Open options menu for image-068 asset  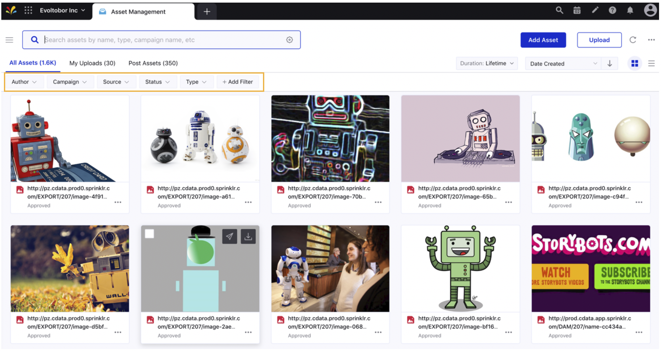(378, 332)
